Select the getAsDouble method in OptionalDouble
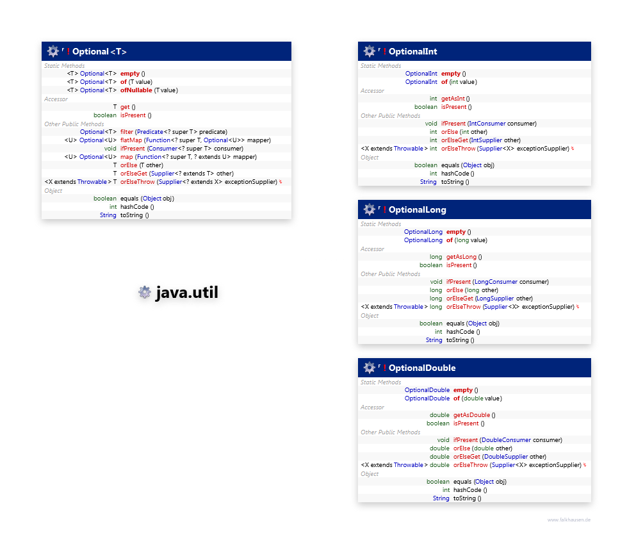 click(471, 415)
